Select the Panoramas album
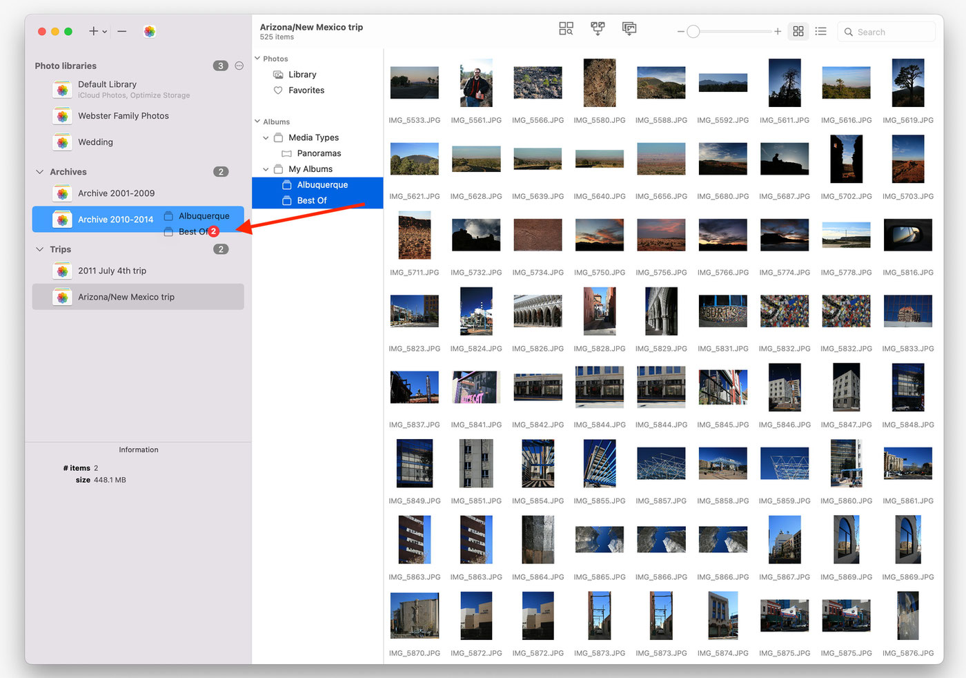This screenshot has height=678, width=966. coord(318,153)
